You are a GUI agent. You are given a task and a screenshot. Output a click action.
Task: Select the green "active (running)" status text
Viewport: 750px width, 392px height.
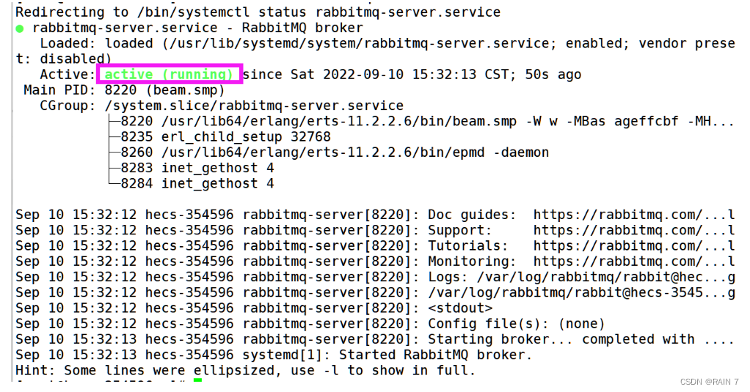169,75
